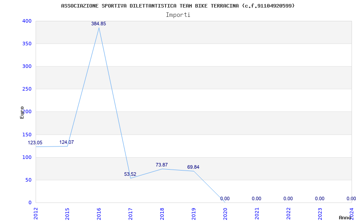Viewport: 356px width, 222px height.
Task: Click the x-axis year 2022
Action: point(288,214)
